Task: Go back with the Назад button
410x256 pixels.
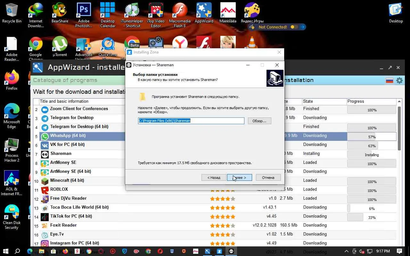Action: (x=214, y=178)
